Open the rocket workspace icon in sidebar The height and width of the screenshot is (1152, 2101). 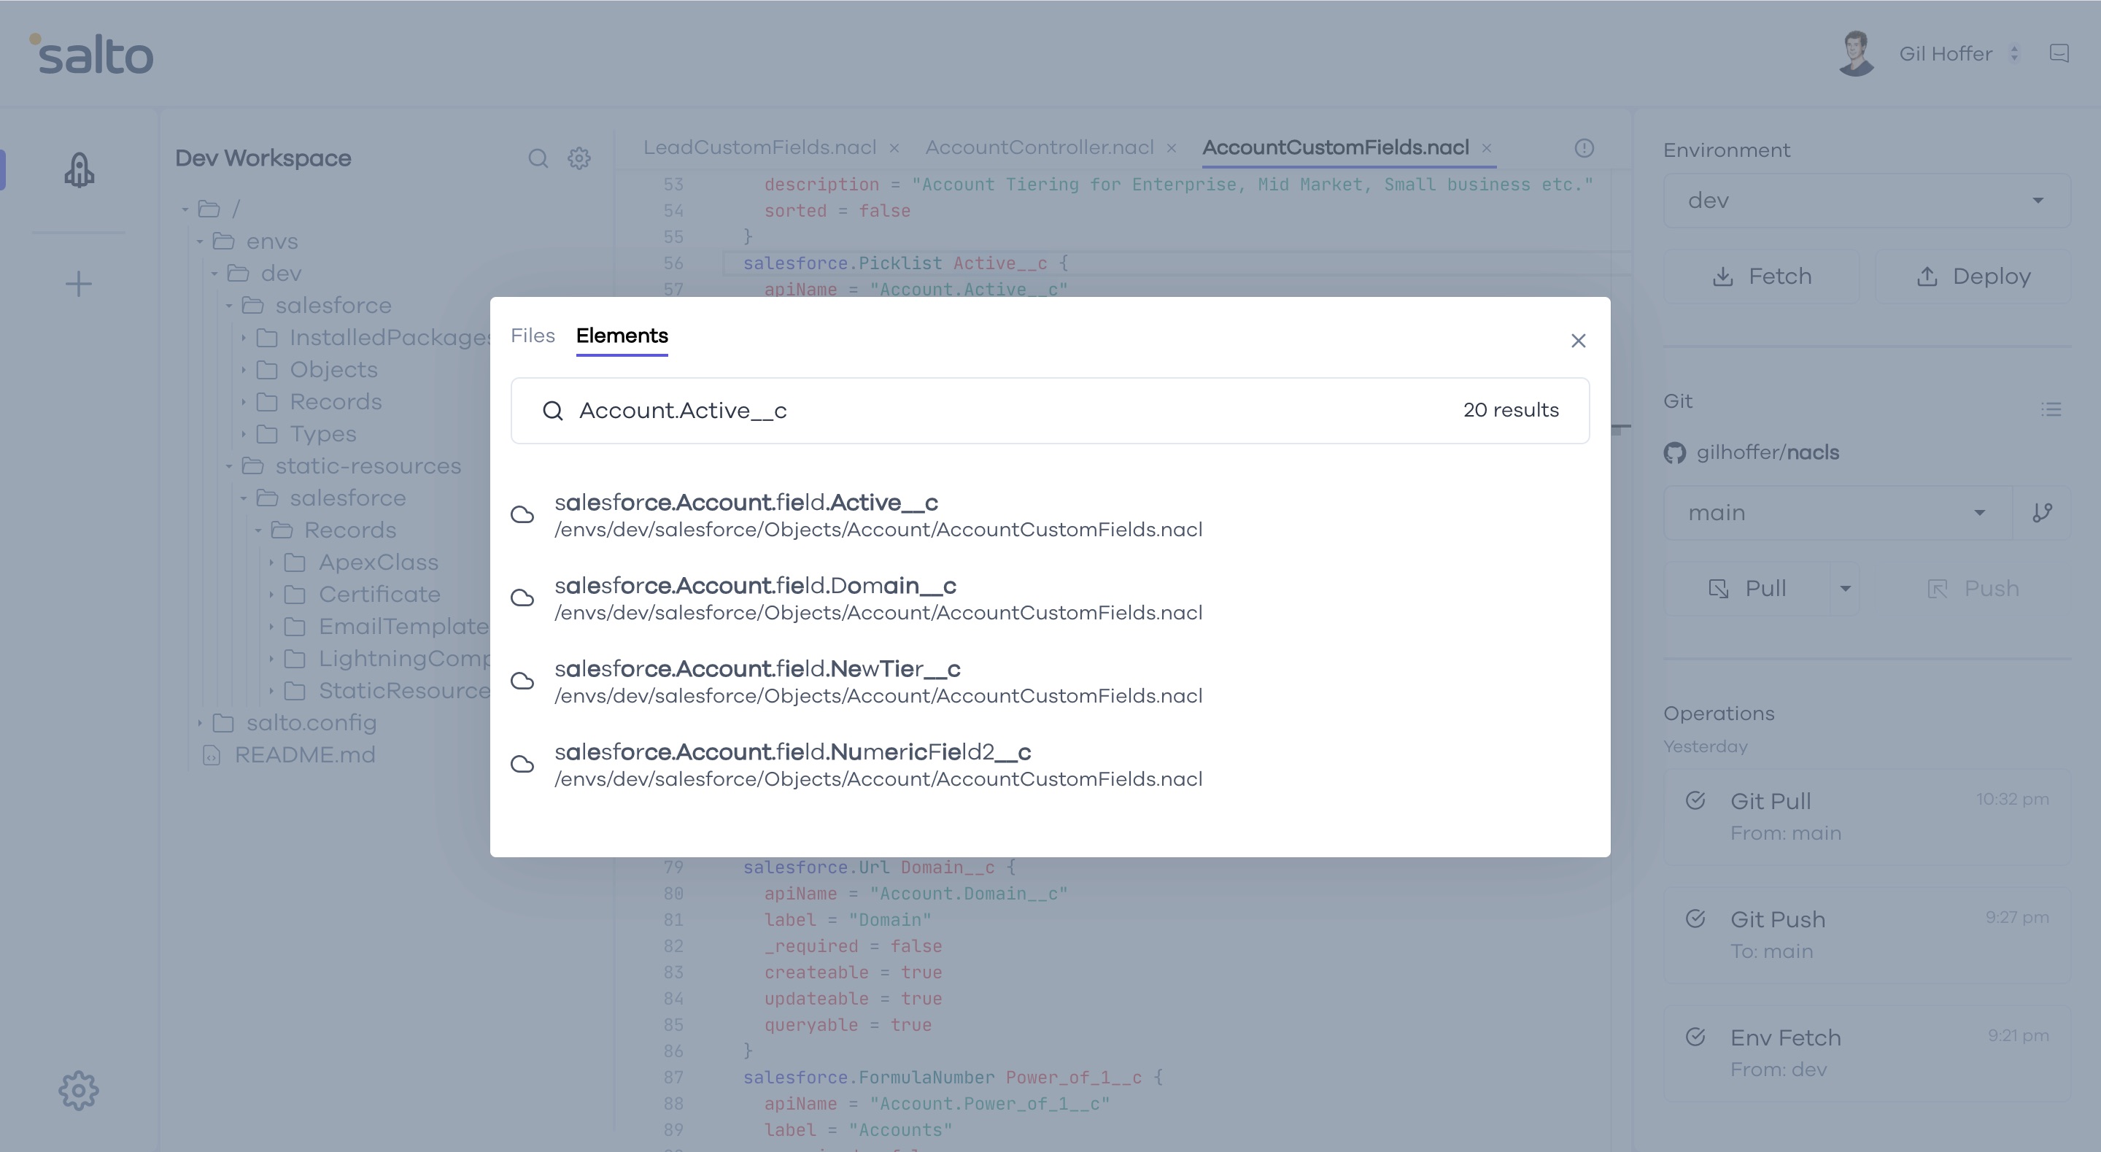(79, 170)
